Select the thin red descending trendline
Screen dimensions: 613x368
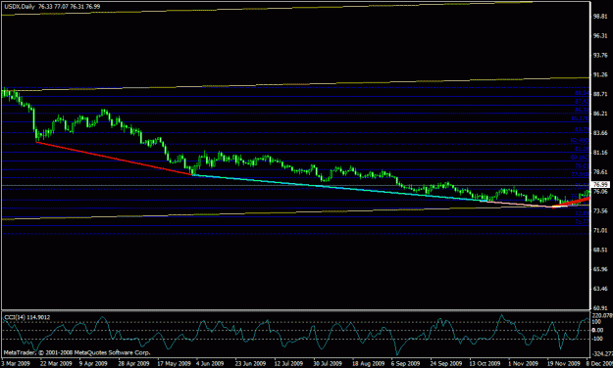[115, 159]
